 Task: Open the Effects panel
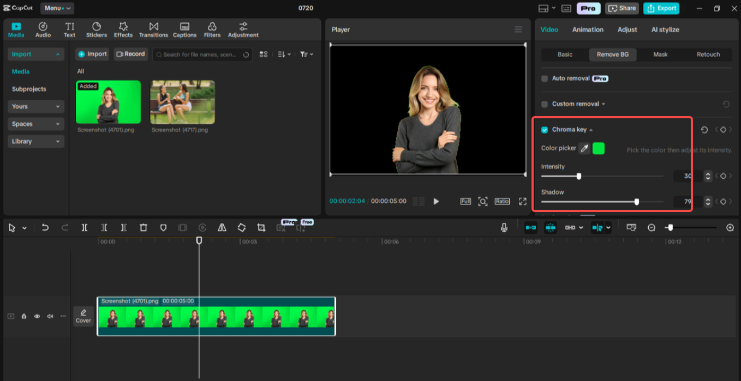(123, 29)
